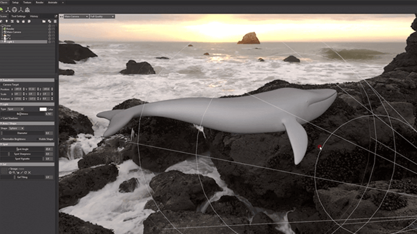Click the fourth scene toolbar add-object icon
Image resolution: width=417 pixels, height=234 pixels.
tap(18, 21)
